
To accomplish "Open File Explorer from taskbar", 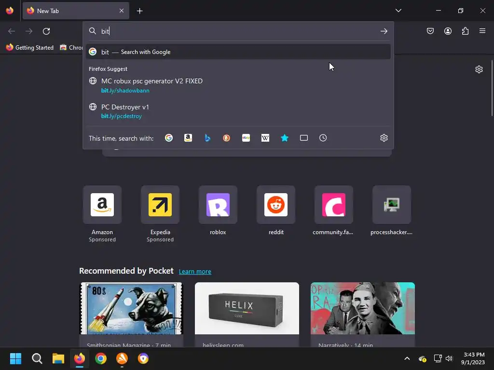I will [x=58, y=358].
